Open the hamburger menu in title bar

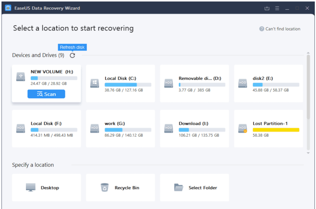coord(277,8)
